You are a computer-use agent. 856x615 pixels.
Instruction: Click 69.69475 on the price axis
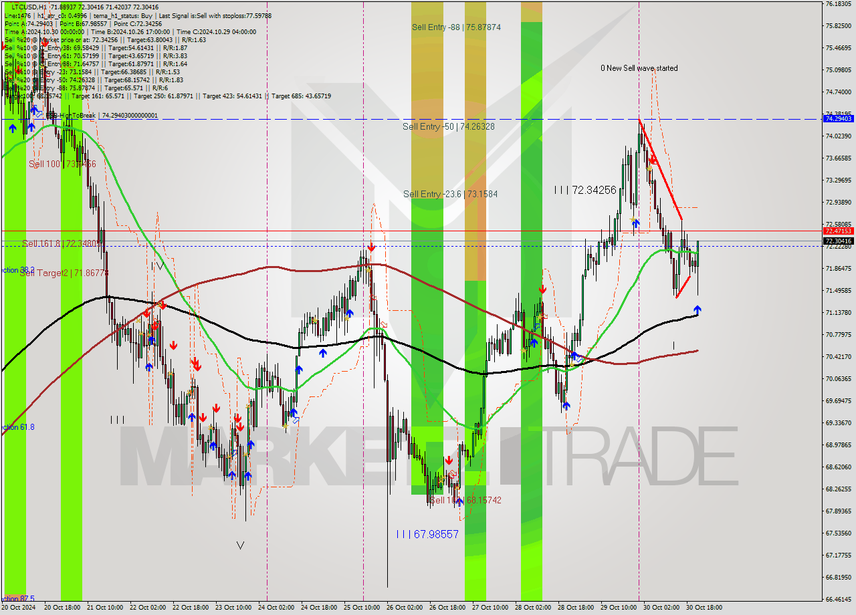[x=838, y=400]
